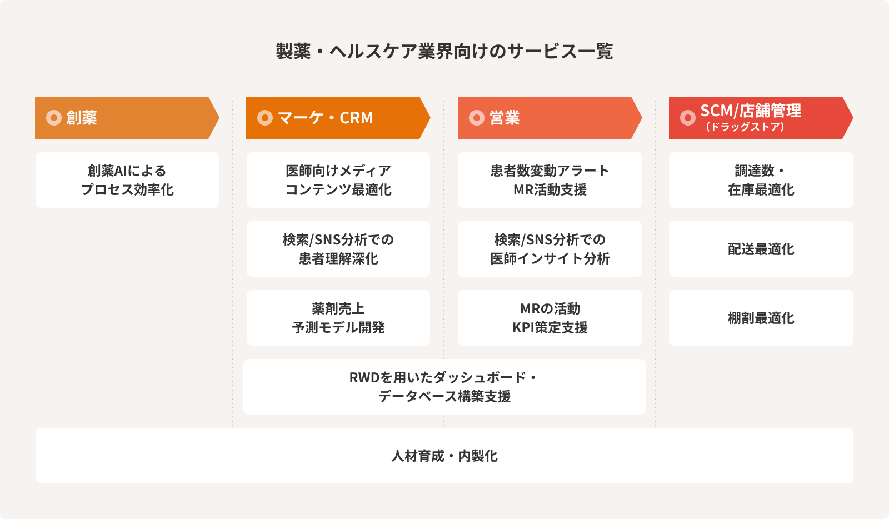Screen dimensions: 889x519
Task: Open 検索/SNS分析での医師インサイト分析 card
Action: point(550,249)
